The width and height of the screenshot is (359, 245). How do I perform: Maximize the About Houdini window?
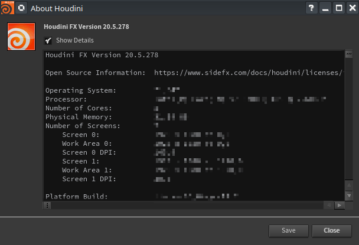click(x=339, y=8)
